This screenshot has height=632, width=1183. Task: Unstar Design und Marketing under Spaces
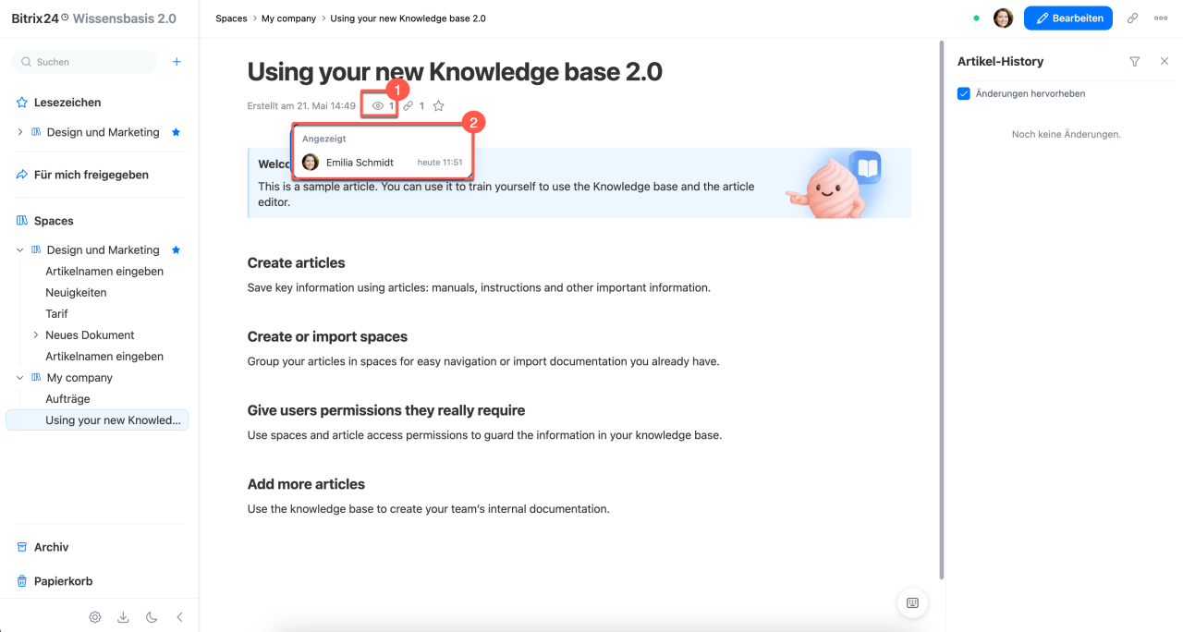[176, 250]
